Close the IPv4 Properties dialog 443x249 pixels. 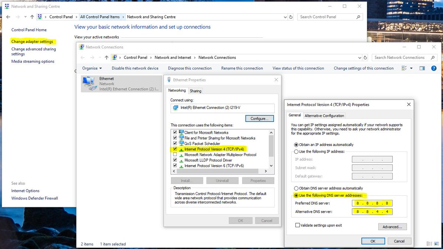tap(409, 105)
